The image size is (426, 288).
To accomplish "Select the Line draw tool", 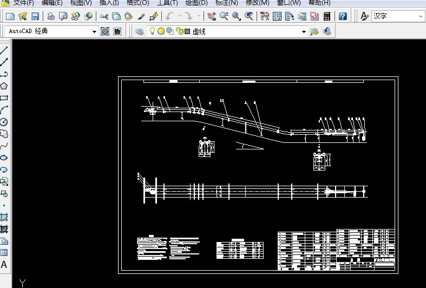I will 4,50.
